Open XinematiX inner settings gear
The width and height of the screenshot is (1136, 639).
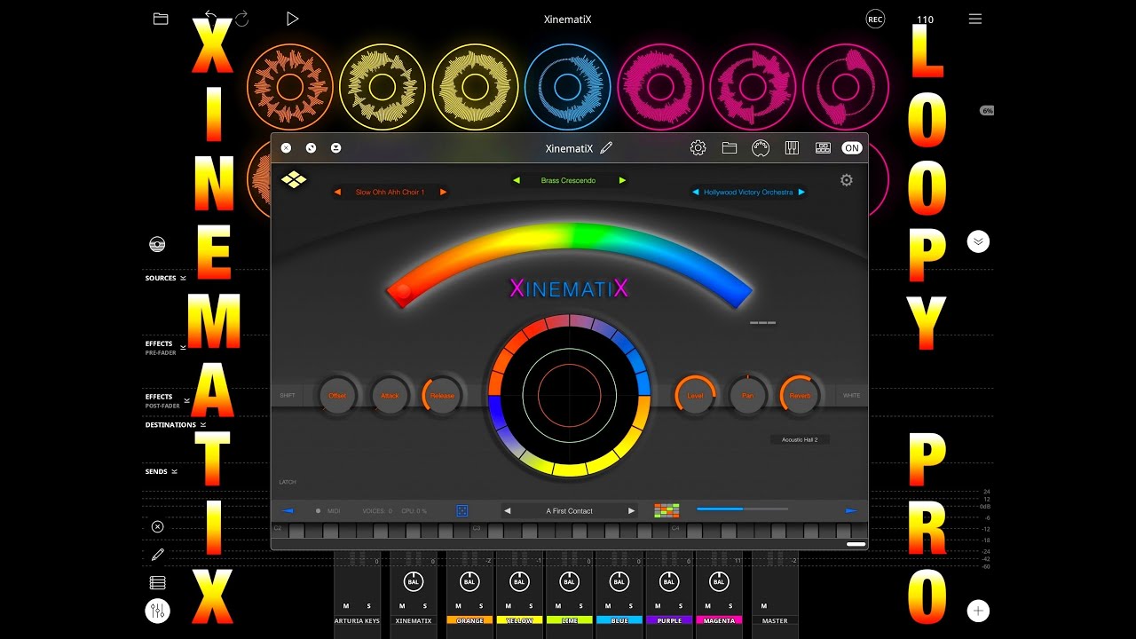847,180
